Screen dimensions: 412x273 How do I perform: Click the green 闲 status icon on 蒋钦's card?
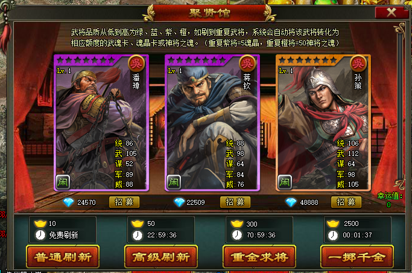coord(174,182)
